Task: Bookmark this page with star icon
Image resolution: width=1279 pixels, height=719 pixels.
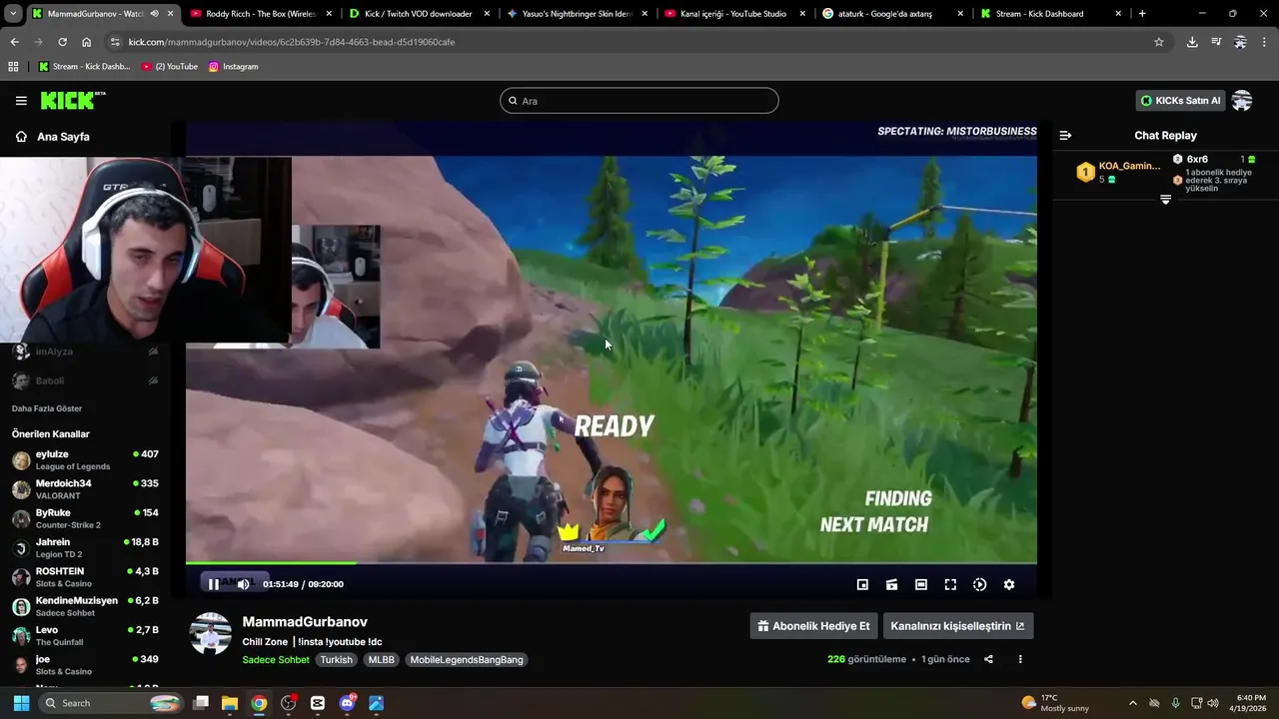Action: [1159, 42]
